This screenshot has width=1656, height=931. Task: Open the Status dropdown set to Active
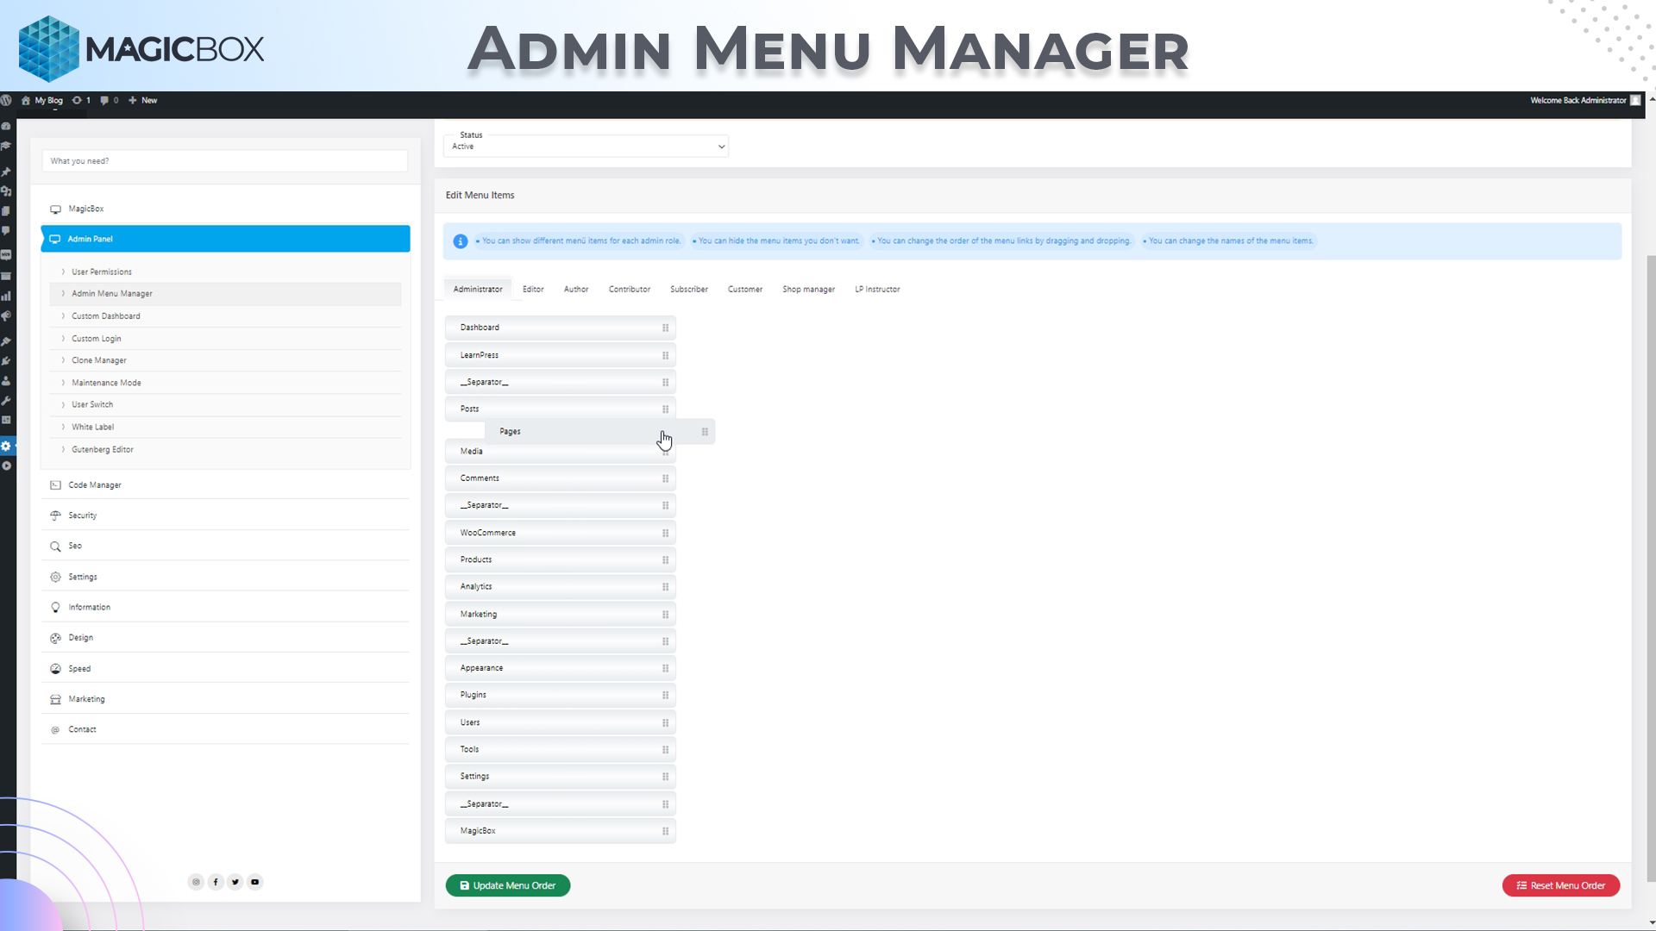point(586,147)
